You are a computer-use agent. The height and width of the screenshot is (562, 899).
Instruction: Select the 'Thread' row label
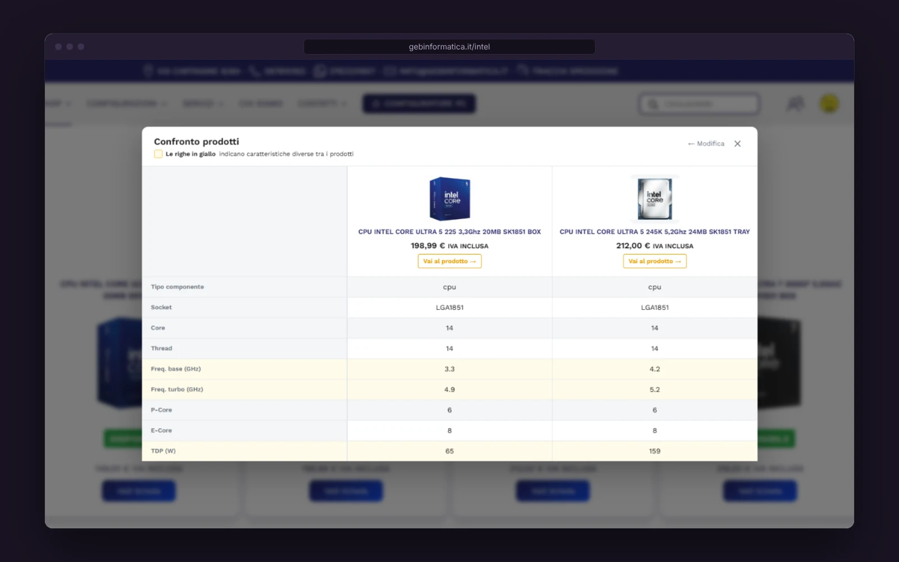161,348
